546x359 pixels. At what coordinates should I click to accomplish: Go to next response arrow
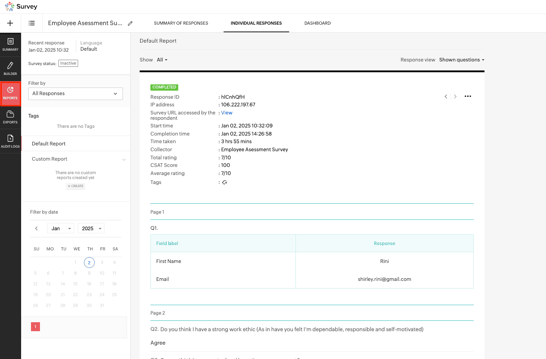coord(455,96)
